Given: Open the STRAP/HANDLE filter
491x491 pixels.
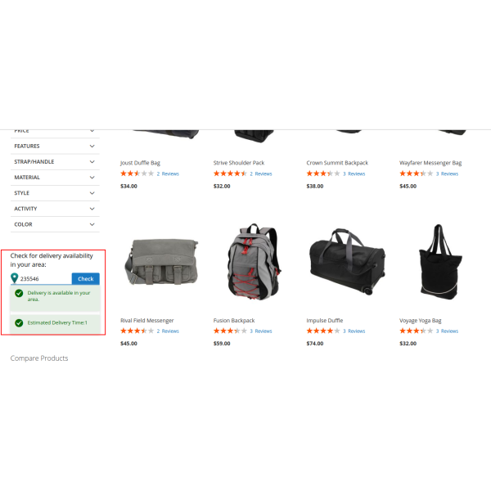Looking at the screenshot, I should coord(55,162).
